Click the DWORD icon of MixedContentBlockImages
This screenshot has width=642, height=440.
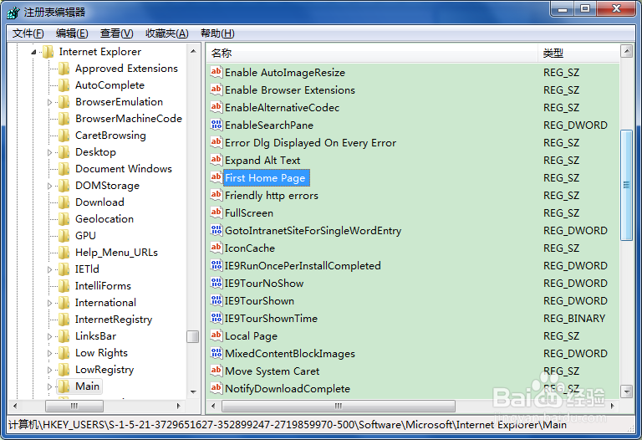[217, 354]
